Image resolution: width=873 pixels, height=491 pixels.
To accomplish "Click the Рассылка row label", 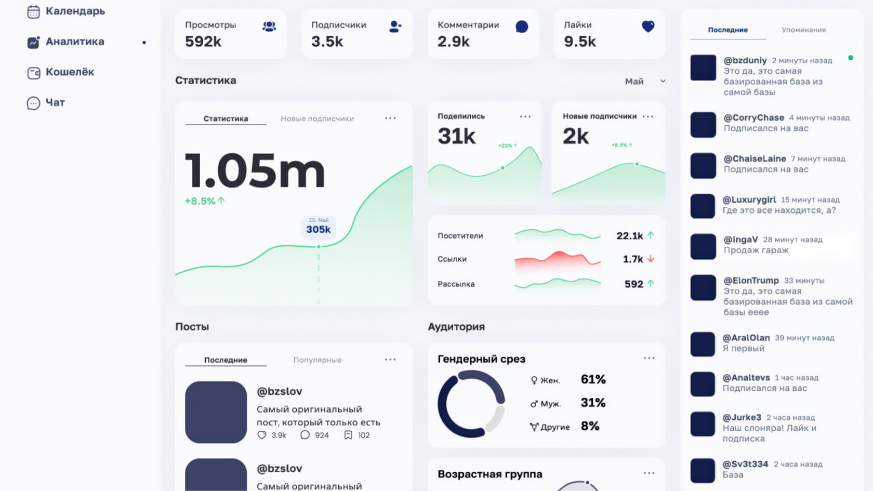I will coord(456,284).
